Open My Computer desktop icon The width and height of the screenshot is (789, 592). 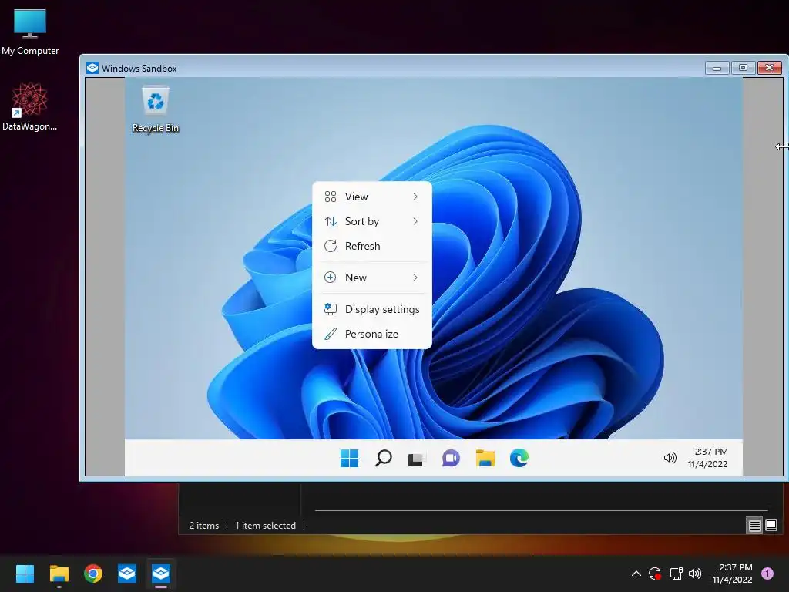pyautogui.click(x=30, y=32)
